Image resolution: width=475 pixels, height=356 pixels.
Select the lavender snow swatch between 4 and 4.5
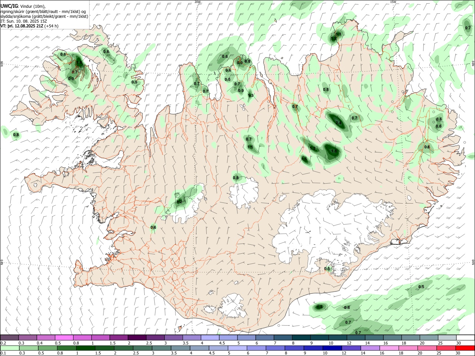(210, 337)
